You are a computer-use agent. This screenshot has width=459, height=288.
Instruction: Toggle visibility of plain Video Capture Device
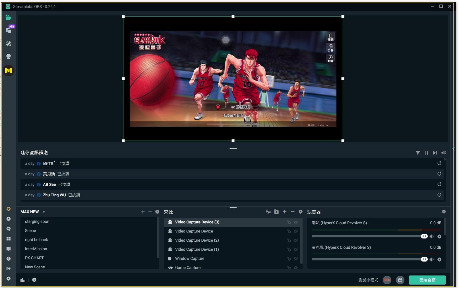(x=296, y=231)
